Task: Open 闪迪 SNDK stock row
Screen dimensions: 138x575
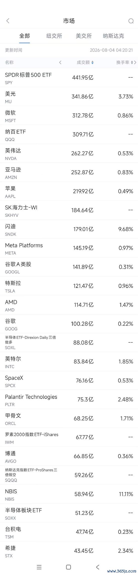Action: click(69, 229)
